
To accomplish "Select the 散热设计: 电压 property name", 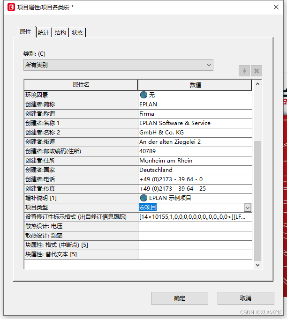I will coord(81,226).
